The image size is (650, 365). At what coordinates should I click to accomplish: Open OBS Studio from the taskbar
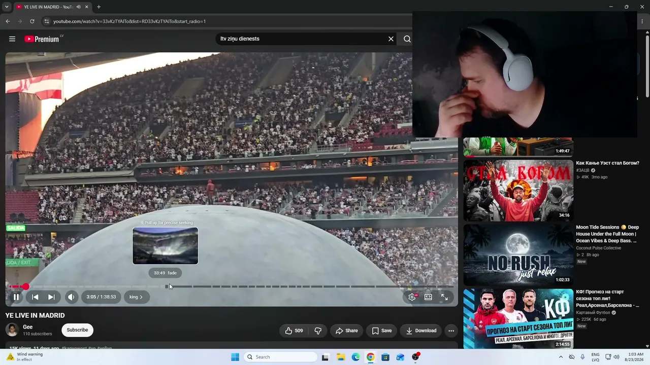click(x=416, y=357)
